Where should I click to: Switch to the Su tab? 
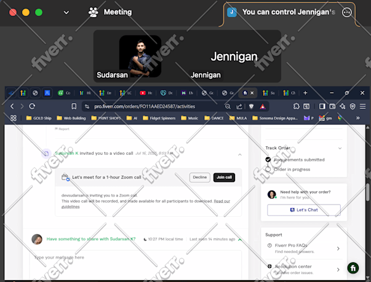(268, 93)
